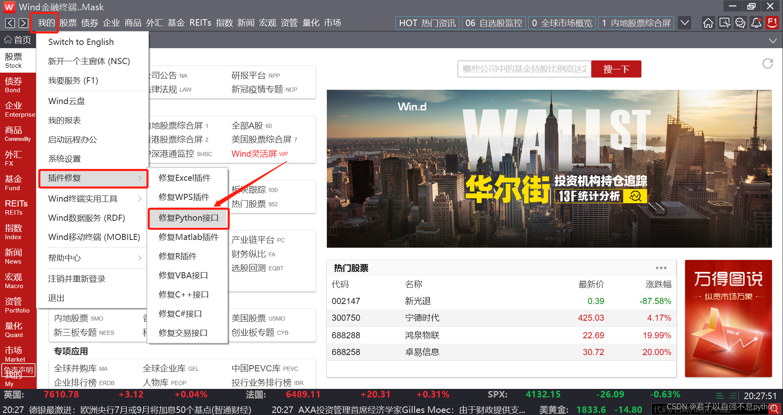Open the 全球并购库 MA link

coord(81,368)
